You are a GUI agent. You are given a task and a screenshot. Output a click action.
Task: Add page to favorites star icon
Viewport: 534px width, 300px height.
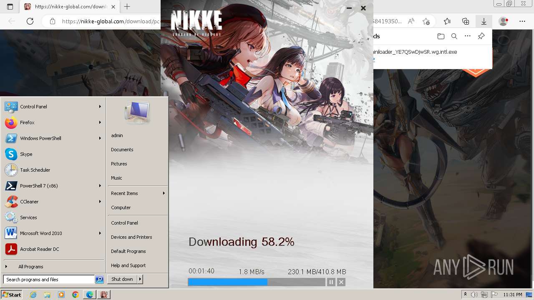[426, 21]
